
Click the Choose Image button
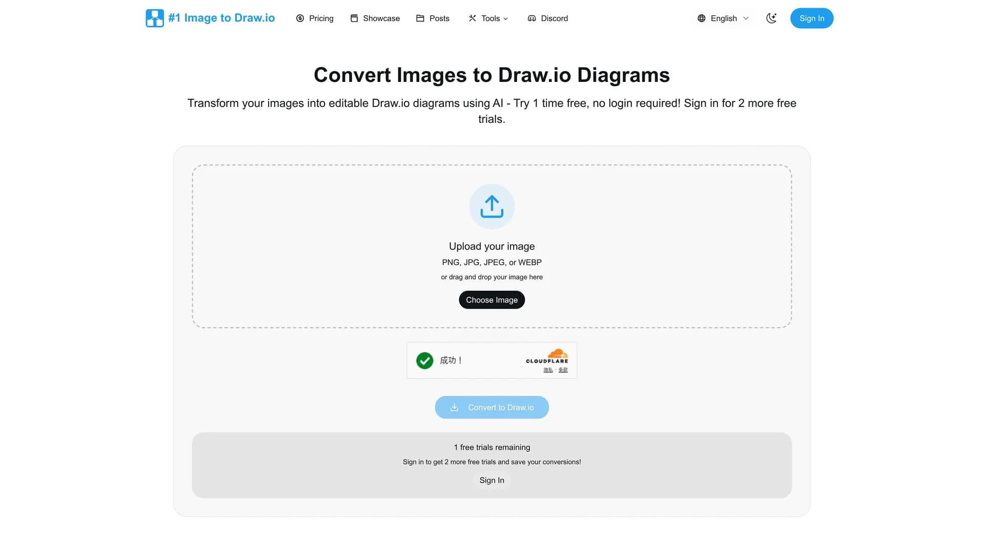tap(492, 300)
